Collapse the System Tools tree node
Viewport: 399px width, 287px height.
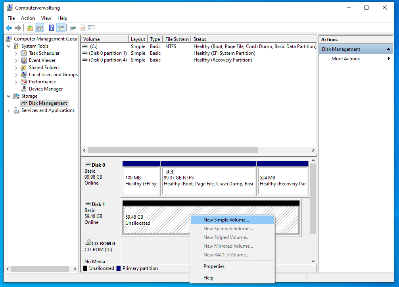coord(9,46)
